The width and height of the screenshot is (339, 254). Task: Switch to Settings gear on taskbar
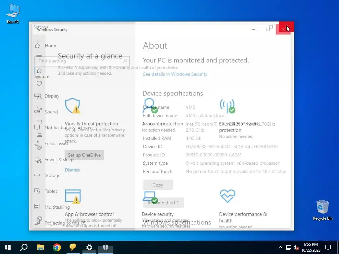[89, 247]
